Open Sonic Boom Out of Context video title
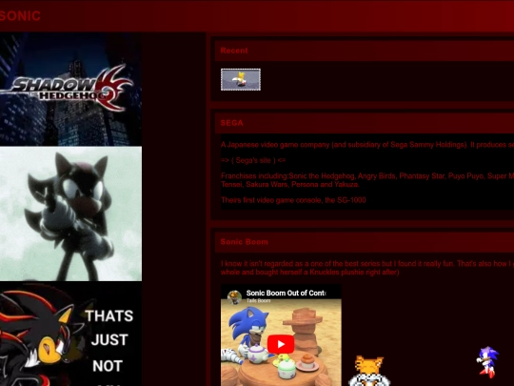 287,293
